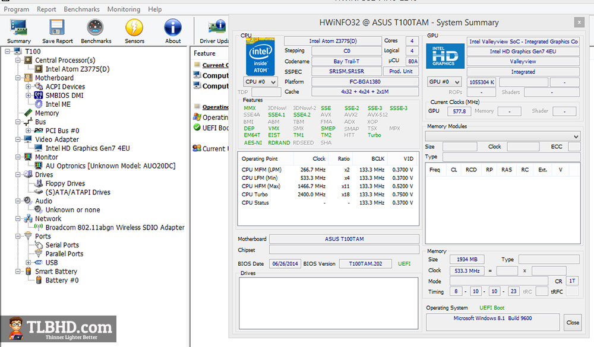
Task: Select the Intel HD Graphics Gen7 4EU tree item
Action: tap(87, 148)
